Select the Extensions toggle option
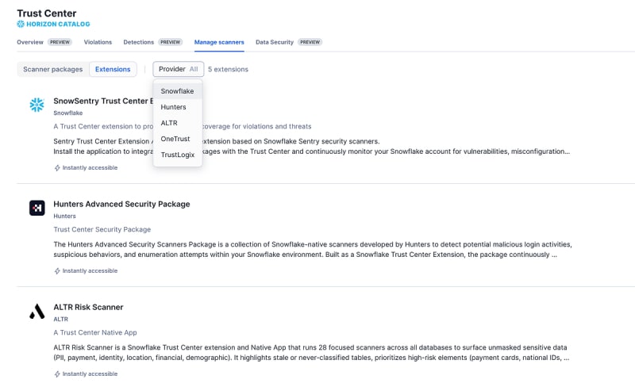The height and width of the screenshot is (387, 635). click(113, 69)
